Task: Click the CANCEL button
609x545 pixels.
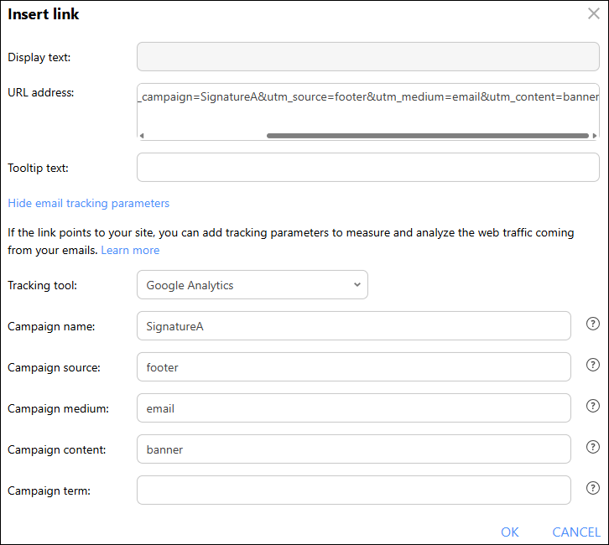Action: [576, 532]
